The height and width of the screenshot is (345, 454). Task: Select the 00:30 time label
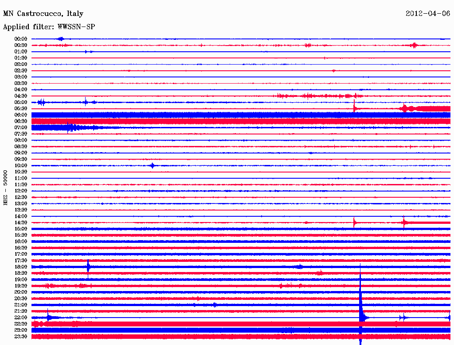coord(21,46)
